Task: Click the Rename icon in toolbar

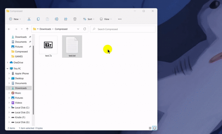Action: click(x=56, y=19)
